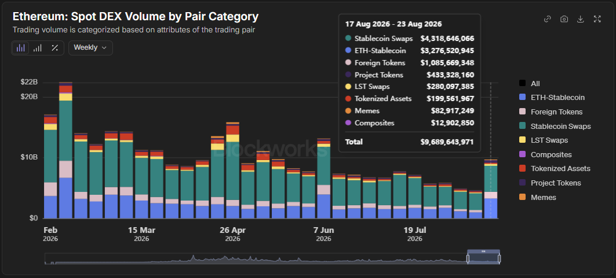
Task: Toggle Foreign Tokens legend series
Action: point(551,112)
